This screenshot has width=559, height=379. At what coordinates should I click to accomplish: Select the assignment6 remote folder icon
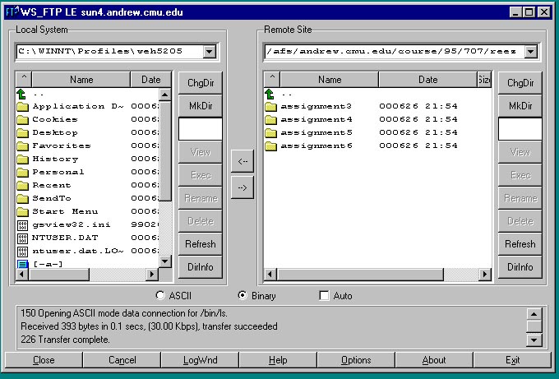271,146
